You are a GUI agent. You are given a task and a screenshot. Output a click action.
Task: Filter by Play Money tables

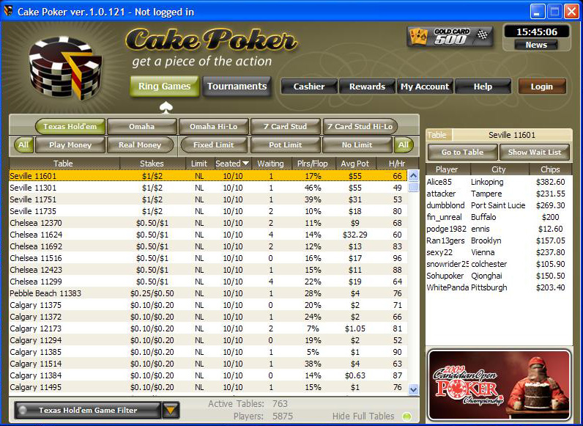point(70,145)
